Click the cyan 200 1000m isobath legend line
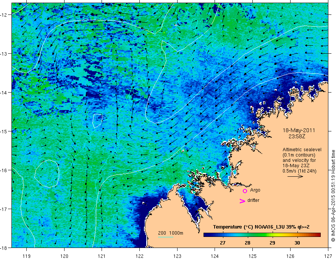Viewport: 336px width, 259px height. coord(166,237)
